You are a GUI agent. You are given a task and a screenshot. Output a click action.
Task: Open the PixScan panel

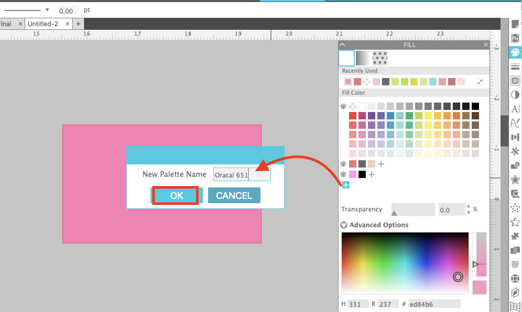pos(515,38)
